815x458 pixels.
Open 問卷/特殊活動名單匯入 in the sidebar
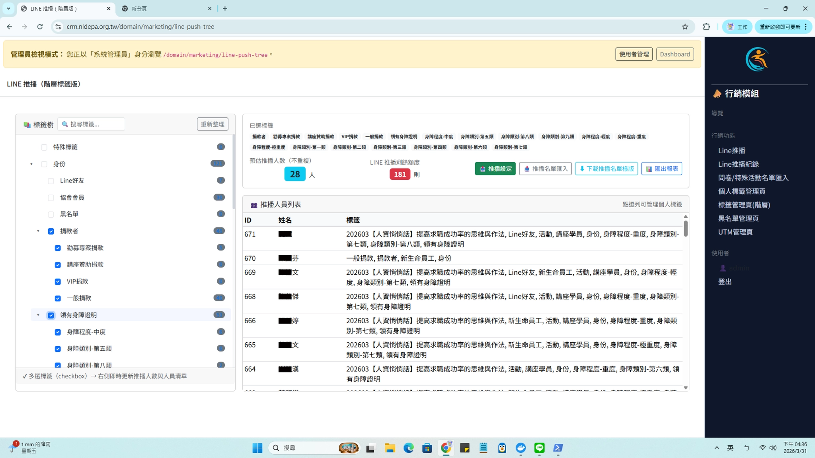753,178
